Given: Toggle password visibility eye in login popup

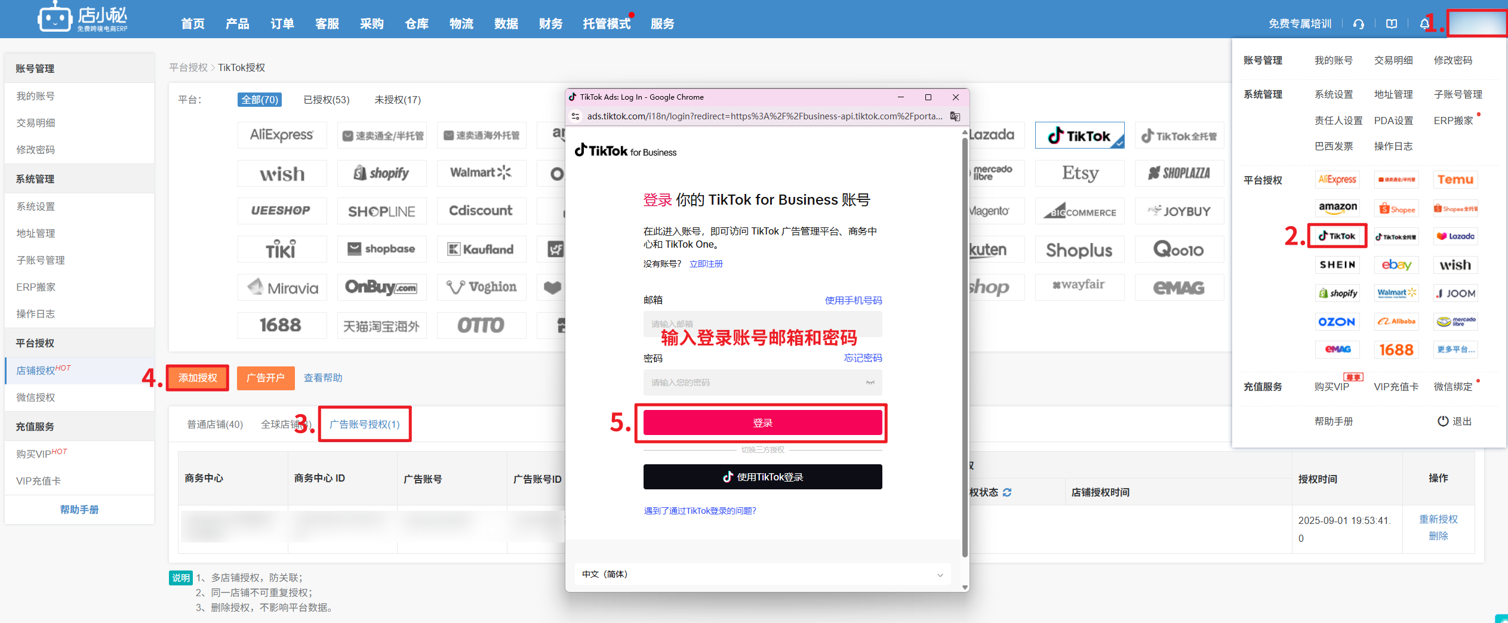Looking at the screenshot, I should (x=870, y=383).
